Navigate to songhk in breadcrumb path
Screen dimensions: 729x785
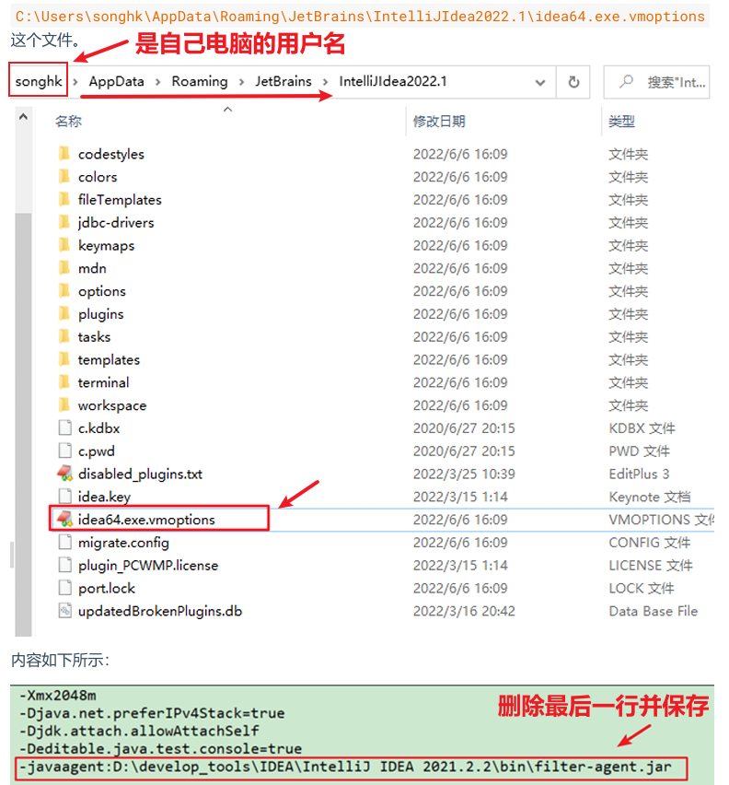39,81
